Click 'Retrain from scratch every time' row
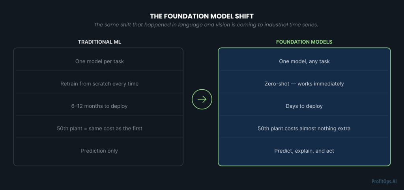This screenshot has height=190, width=404. click(x=99, y=84)
